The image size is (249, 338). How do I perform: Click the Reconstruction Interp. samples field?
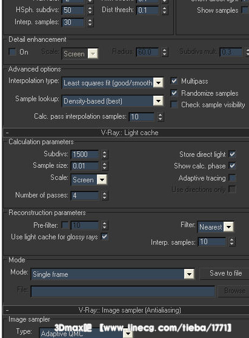pyautogui.click(x=212, y=242)
